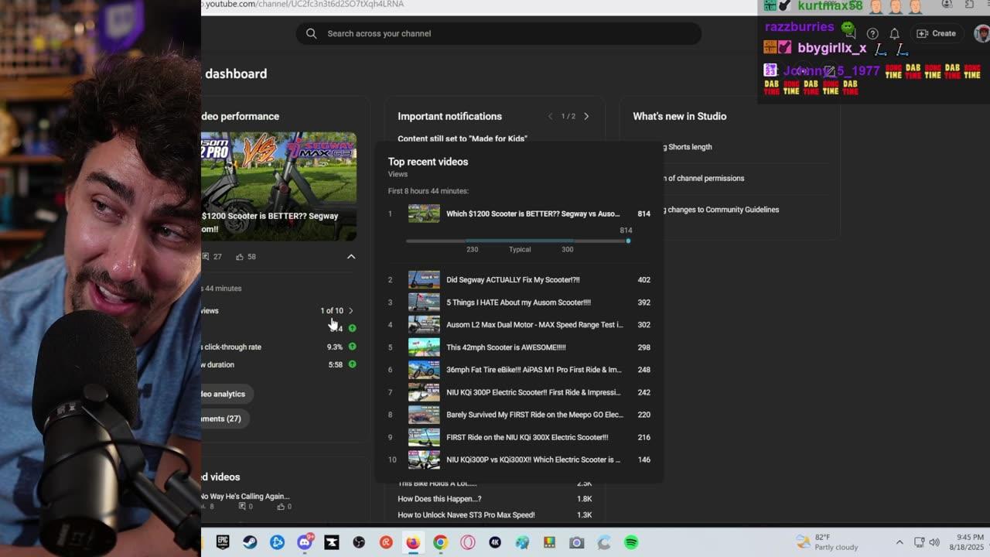Click thumbnail of video ranked 5
This screenshot has height=557, width=990.
[x=424, y=347]
